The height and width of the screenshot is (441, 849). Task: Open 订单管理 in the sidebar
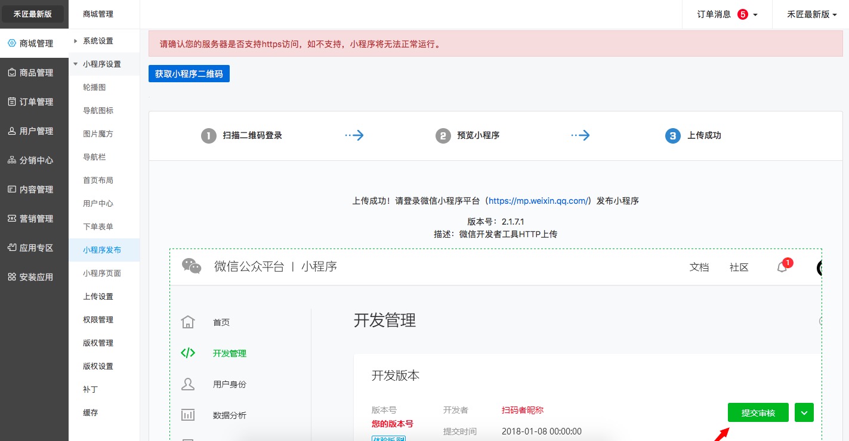point(35,102)
